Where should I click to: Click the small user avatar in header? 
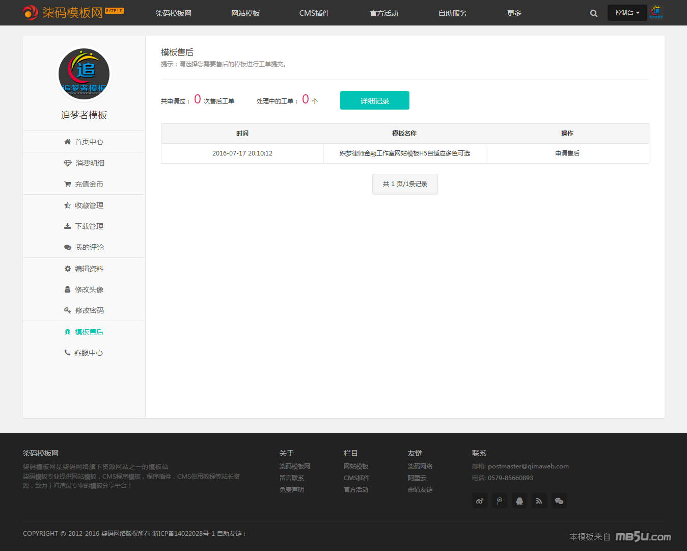point(656,12)
